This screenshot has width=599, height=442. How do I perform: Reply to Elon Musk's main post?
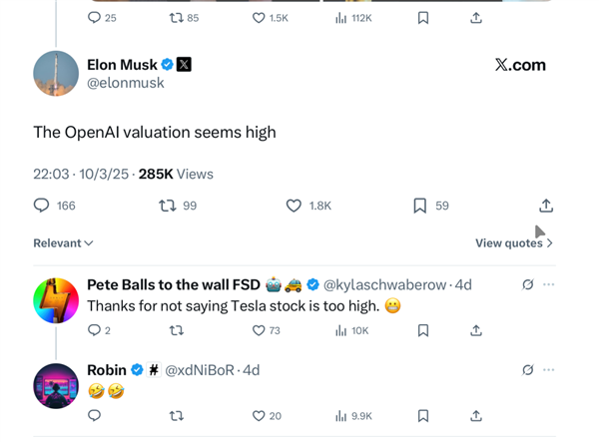pyautogui.click(x=42, y=206)
